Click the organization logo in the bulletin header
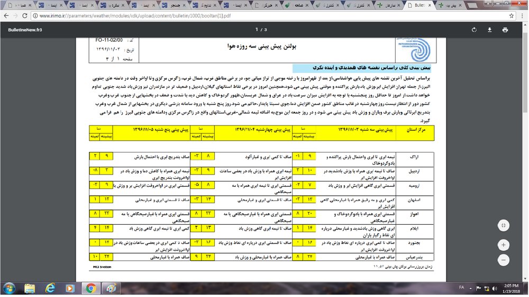 click(415, 50)
